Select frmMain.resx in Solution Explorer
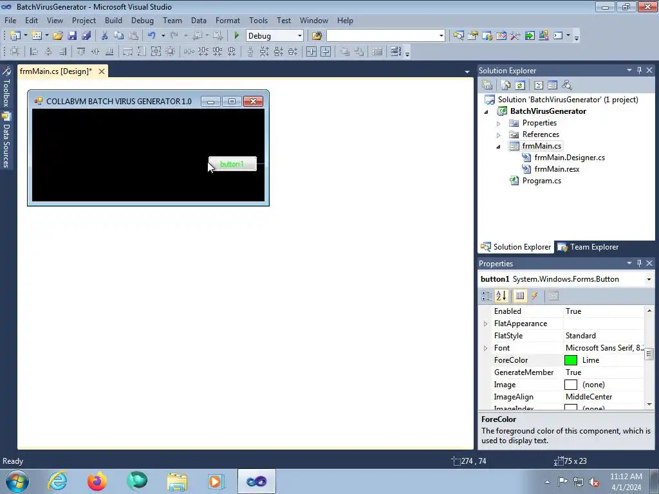The height and width of the screenshot is (494, 659). 557,169
